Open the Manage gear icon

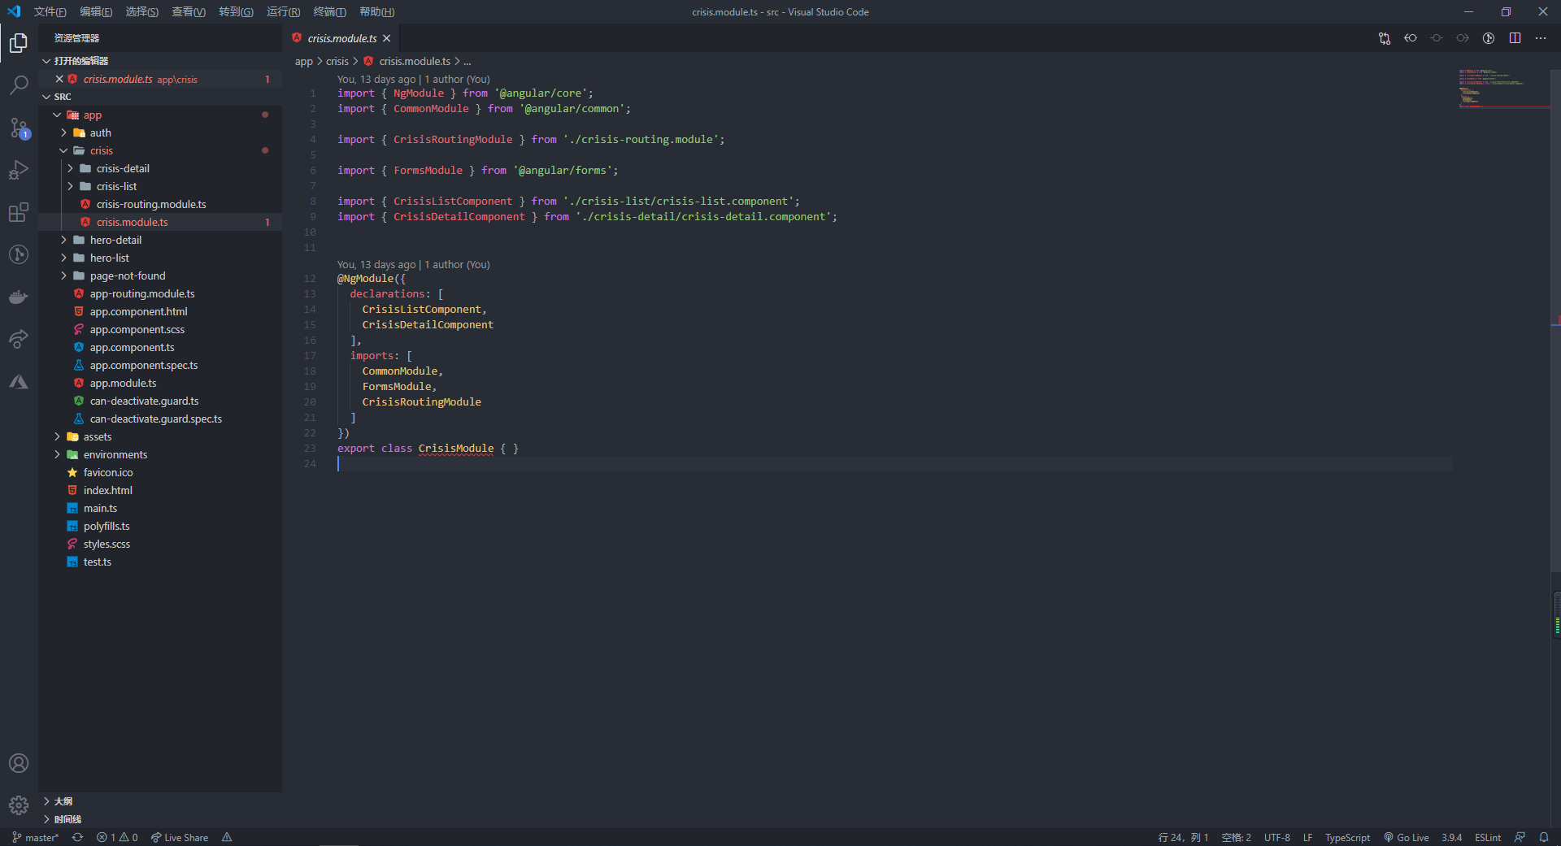(19, 805)
